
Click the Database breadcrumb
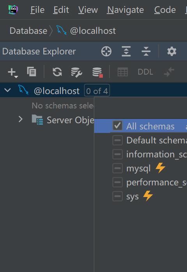pyautogui.click(x=28, y=31)
